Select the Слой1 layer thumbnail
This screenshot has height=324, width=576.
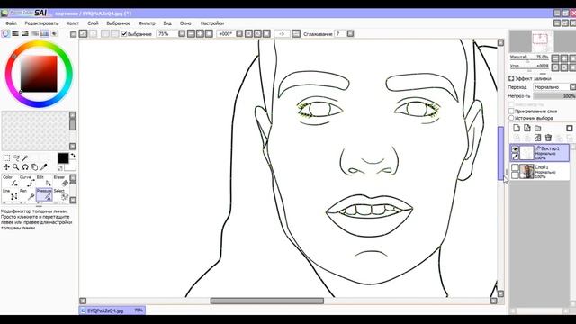[526, 172]
